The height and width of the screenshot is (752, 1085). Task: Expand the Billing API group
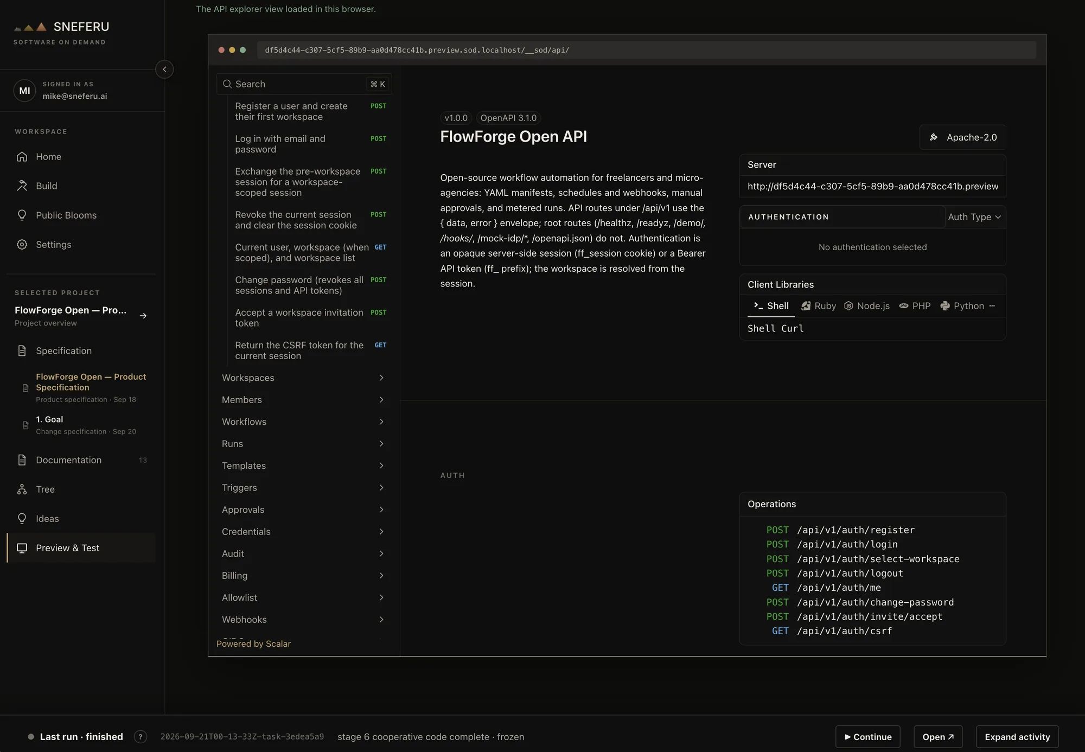click(304, 576)
